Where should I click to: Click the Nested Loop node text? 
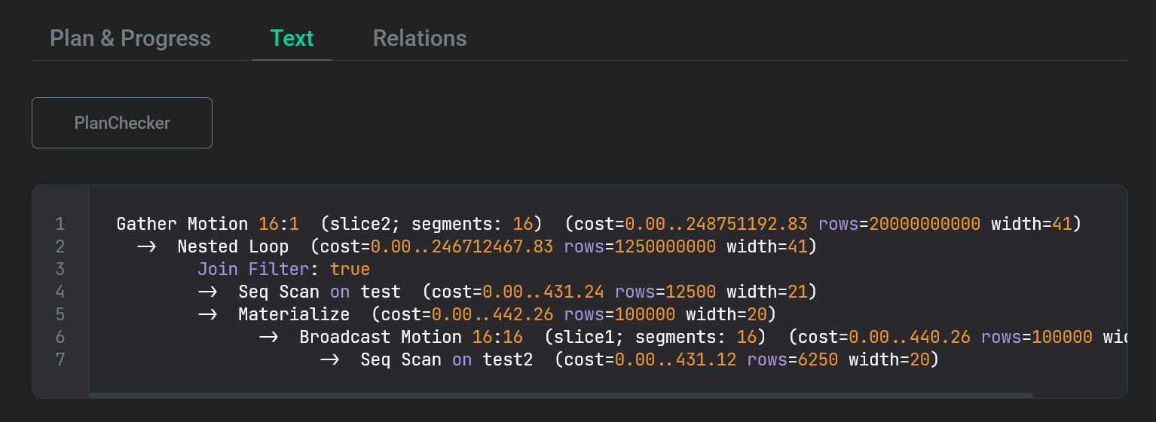[233, 246]
